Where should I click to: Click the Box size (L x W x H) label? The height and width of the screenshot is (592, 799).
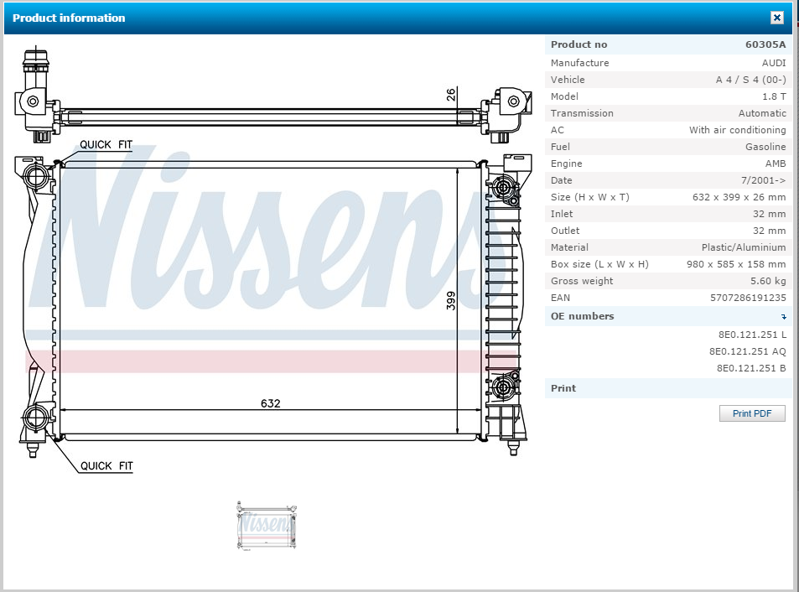click(599, 264)
